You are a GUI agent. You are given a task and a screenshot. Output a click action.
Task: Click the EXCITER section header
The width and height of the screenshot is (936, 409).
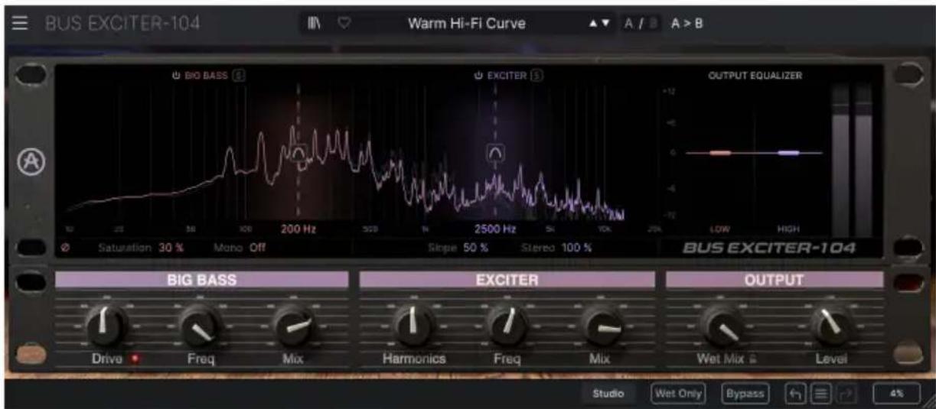[507, 280]
